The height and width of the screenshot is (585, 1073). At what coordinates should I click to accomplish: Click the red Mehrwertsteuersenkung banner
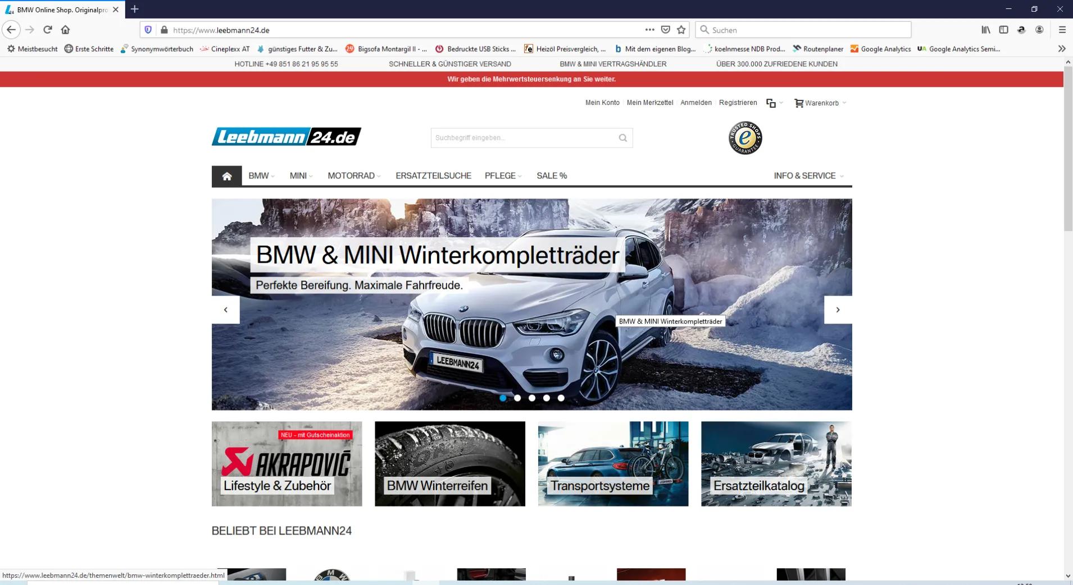(x=531, y=79)
